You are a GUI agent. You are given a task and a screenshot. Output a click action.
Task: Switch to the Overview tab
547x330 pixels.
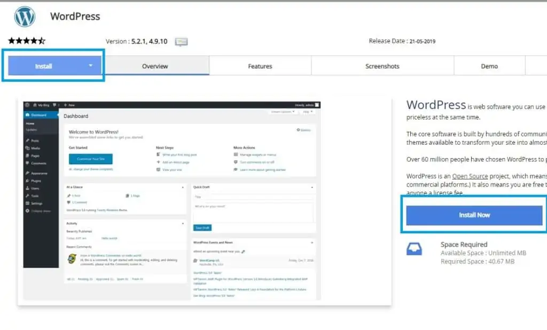[x=155, y=66]
